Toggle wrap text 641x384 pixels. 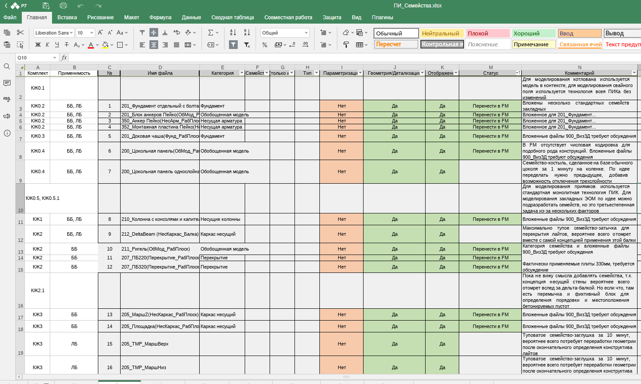(x=177, y=33)
